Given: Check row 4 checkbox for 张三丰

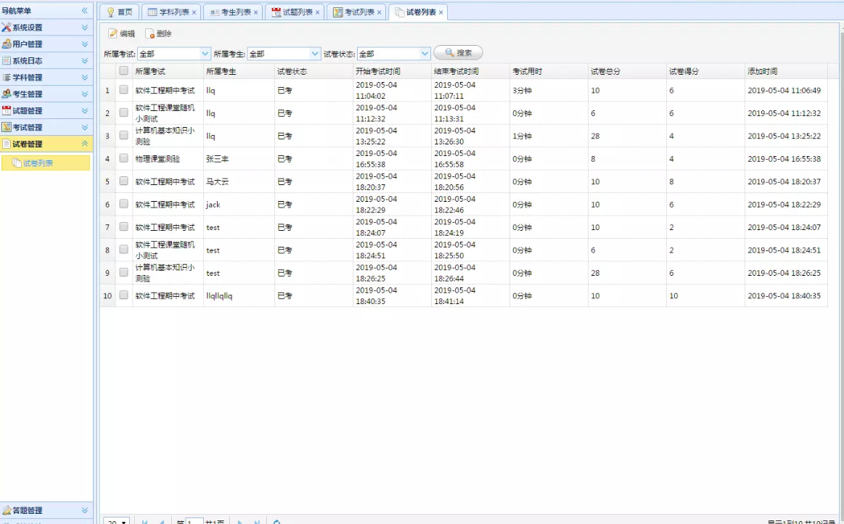Looking at the screenshot, I should click(x=124, y=158).
